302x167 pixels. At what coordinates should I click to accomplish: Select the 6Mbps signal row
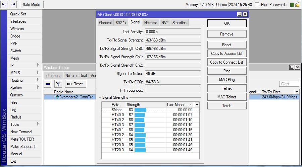150,110
